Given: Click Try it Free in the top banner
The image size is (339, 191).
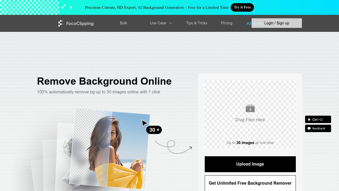Looking at the screenshot, I should pyautogui.click(x=242, y=7).
